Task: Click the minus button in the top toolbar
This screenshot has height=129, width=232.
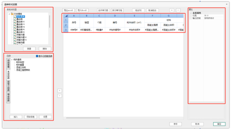Action: tap(178, 10)
